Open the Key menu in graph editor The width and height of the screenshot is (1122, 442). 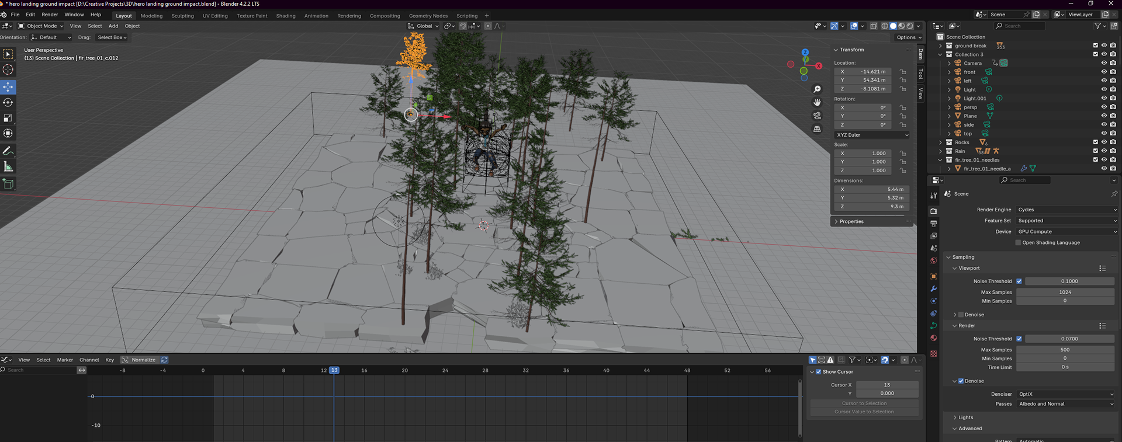(x=109, y=360)
